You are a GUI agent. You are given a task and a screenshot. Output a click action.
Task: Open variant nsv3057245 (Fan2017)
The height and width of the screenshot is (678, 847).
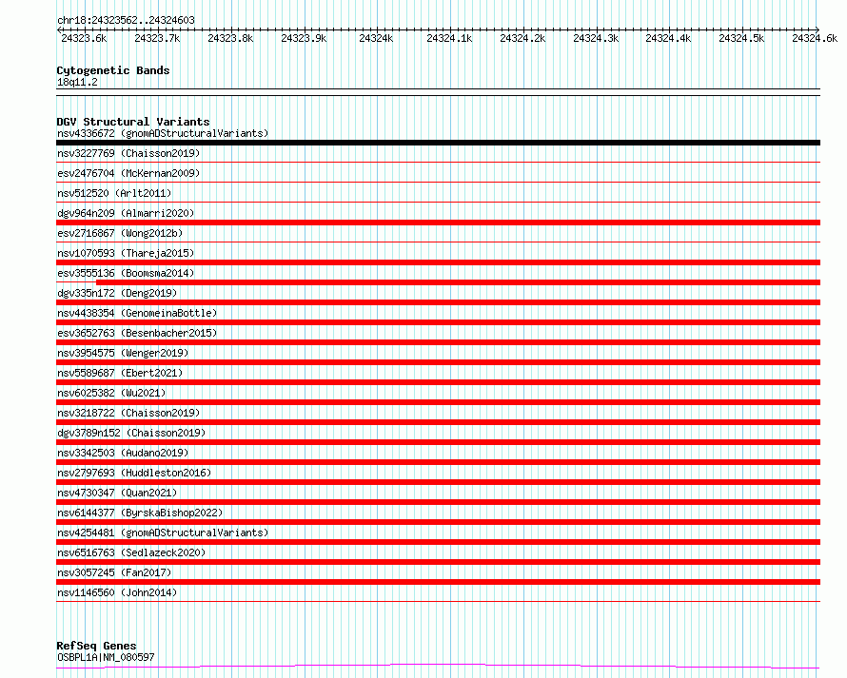(x=114, y=572)
